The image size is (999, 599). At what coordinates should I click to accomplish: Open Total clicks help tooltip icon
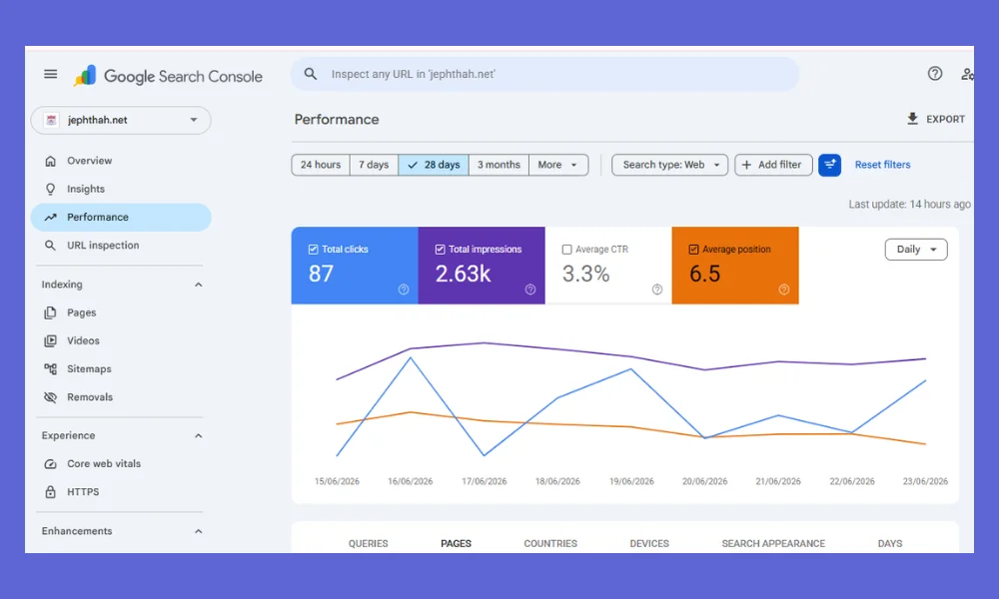pos(404,290)
